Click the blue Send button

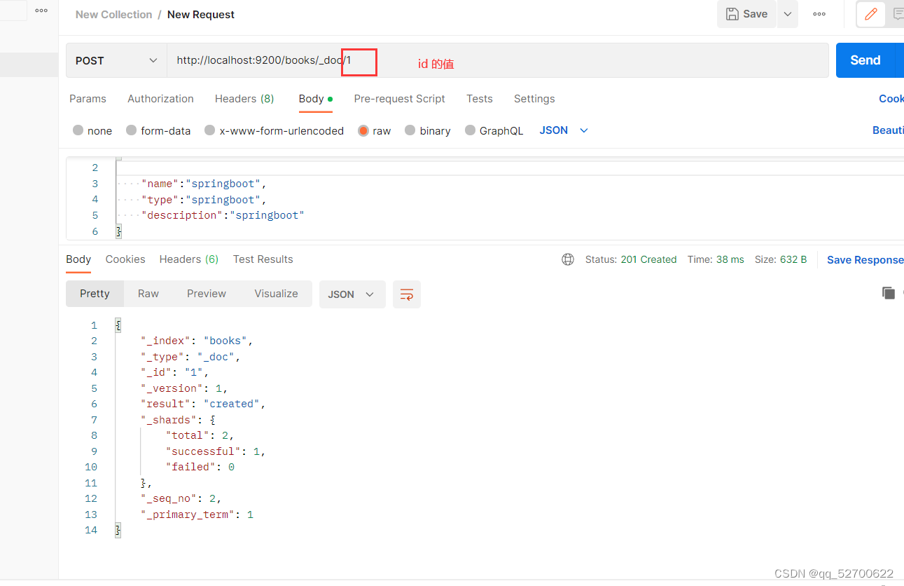pos(865,60)
